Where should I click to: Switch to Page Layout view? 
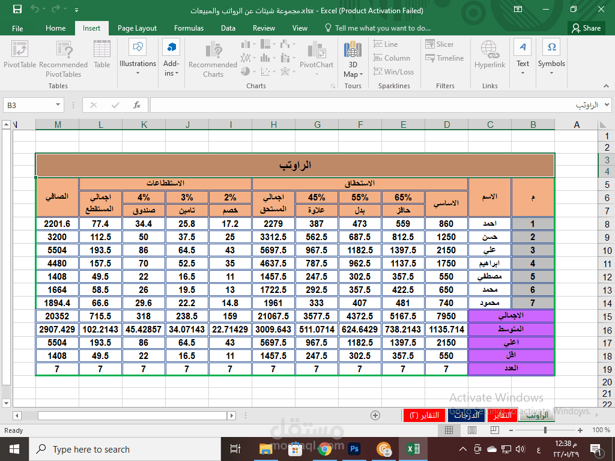point(472,430)
